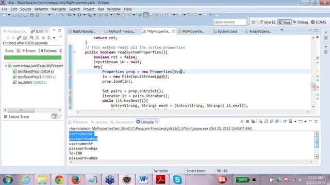Click Open Console icon

click(301, 121)
